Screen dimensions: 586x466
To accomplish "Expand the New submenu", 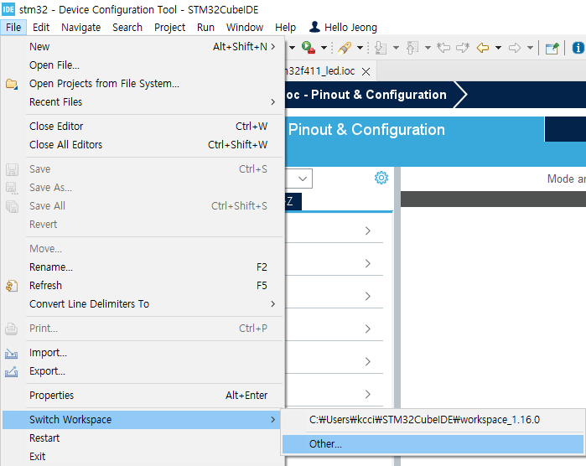I will point(142,47).
